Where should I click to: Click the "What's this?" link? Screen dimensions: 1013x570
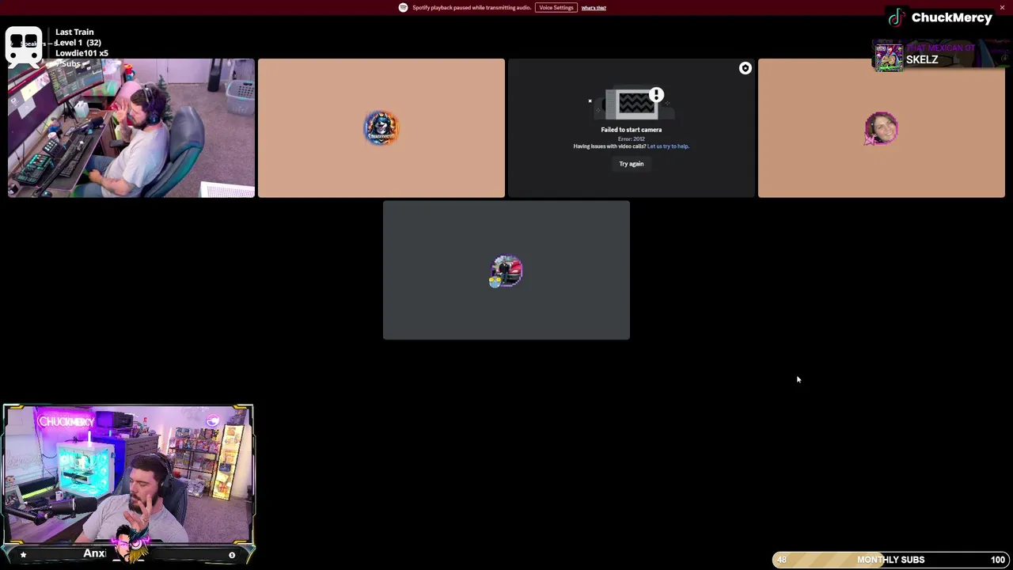tap(594, 8)
